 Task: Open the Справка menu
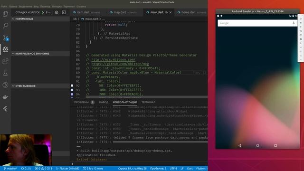(x=81, y=6)
